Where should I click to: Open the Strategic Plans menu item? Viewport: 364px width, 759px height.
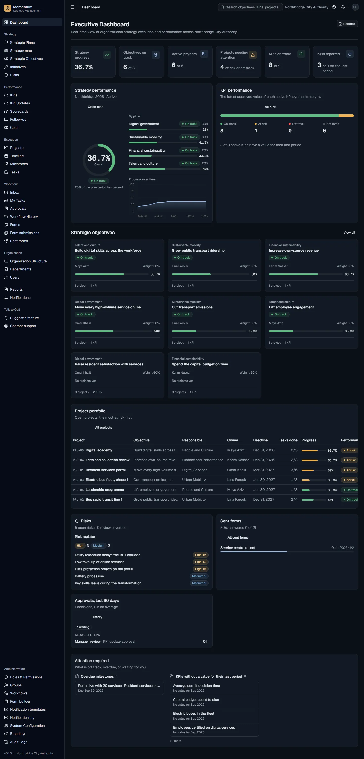pos(32,43)
